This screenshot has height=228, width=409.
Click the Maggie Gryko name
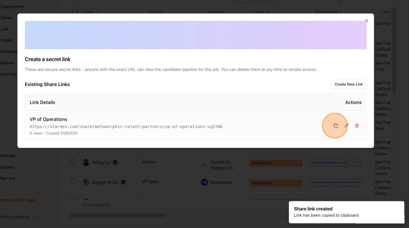click(105, 182)
